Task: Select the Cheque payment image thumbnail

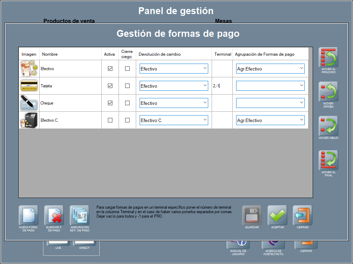Action: pyautogui.click(x=29, y=103)
